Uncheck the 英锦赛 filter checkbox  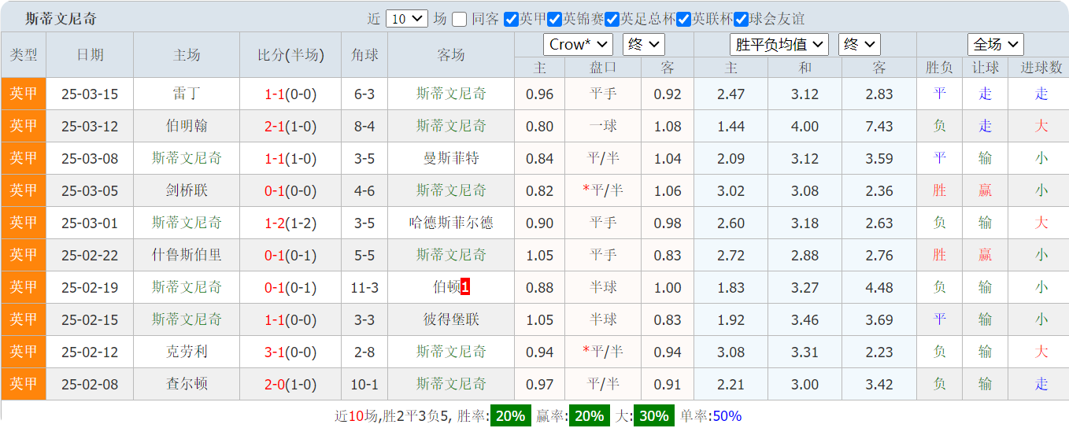pos(555,19)
